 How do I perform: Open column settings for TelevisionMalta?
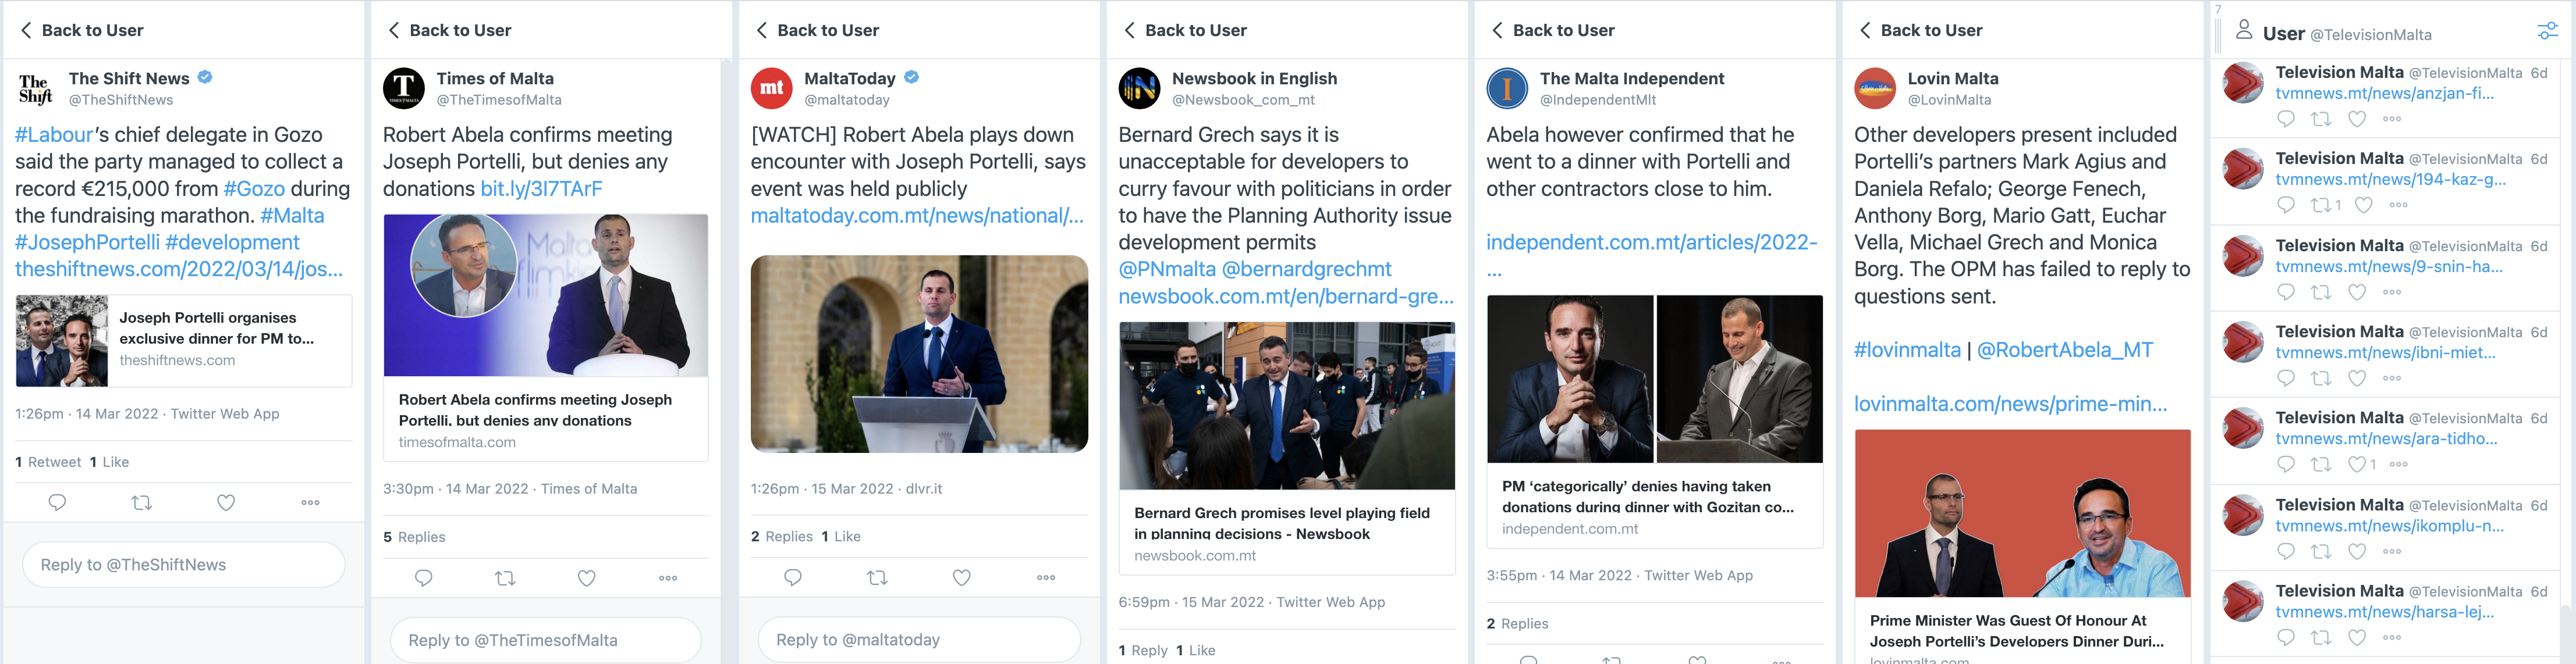(2547, 32)
